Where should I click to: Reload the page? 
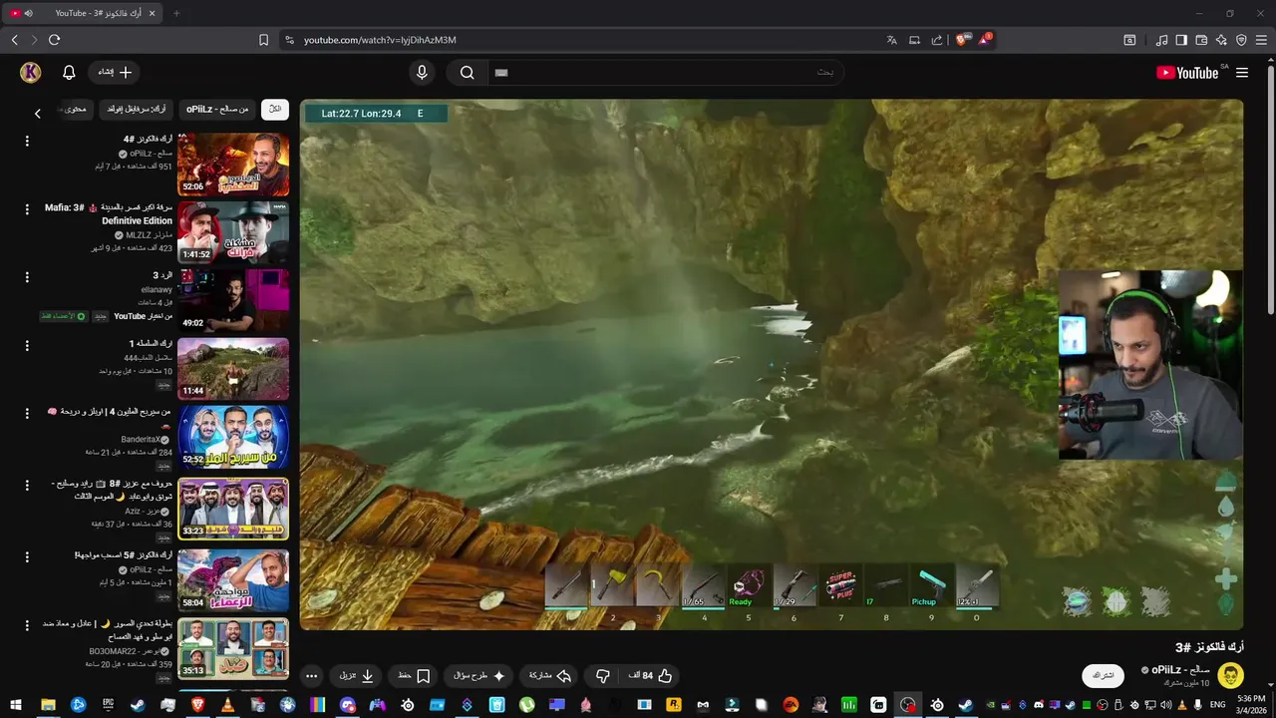click(54, 40)
